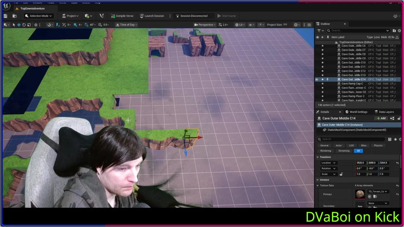
Task: Collapse the Transform section
Action: click(x=318, y=157)
